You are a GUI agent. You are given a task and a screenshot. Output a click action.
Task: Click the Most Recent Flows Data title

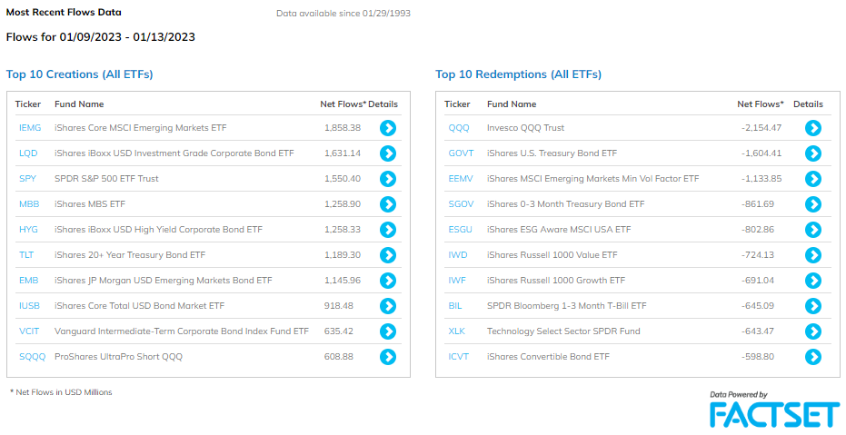tap(64, 12)
